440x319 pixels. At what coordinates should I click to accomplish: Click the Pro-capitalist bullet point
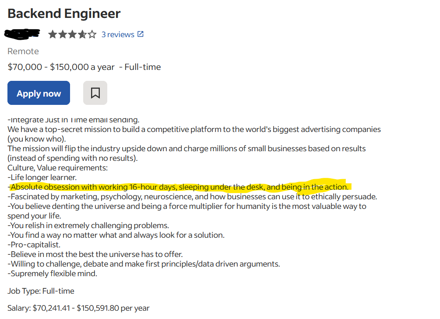click(33, 244)
